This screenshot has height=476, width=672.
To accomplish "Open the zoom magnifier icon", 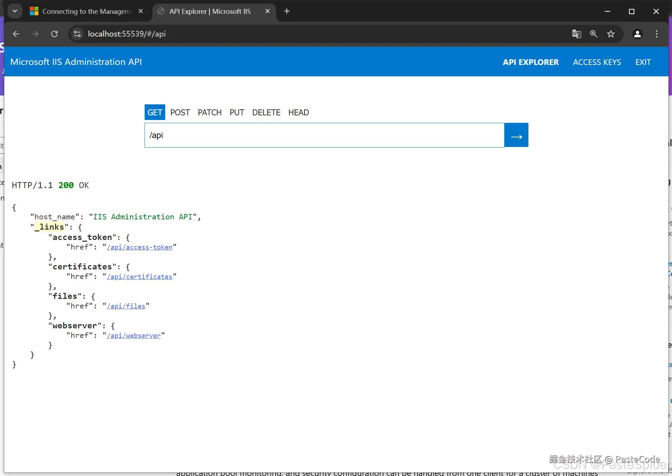I will pyautogui.click(x=593, y=34).
